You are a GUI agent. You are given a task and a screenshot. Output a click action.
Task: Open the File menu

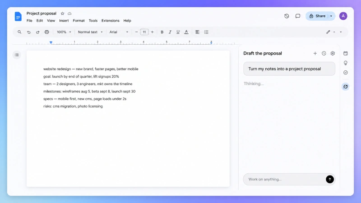[29, 21]
